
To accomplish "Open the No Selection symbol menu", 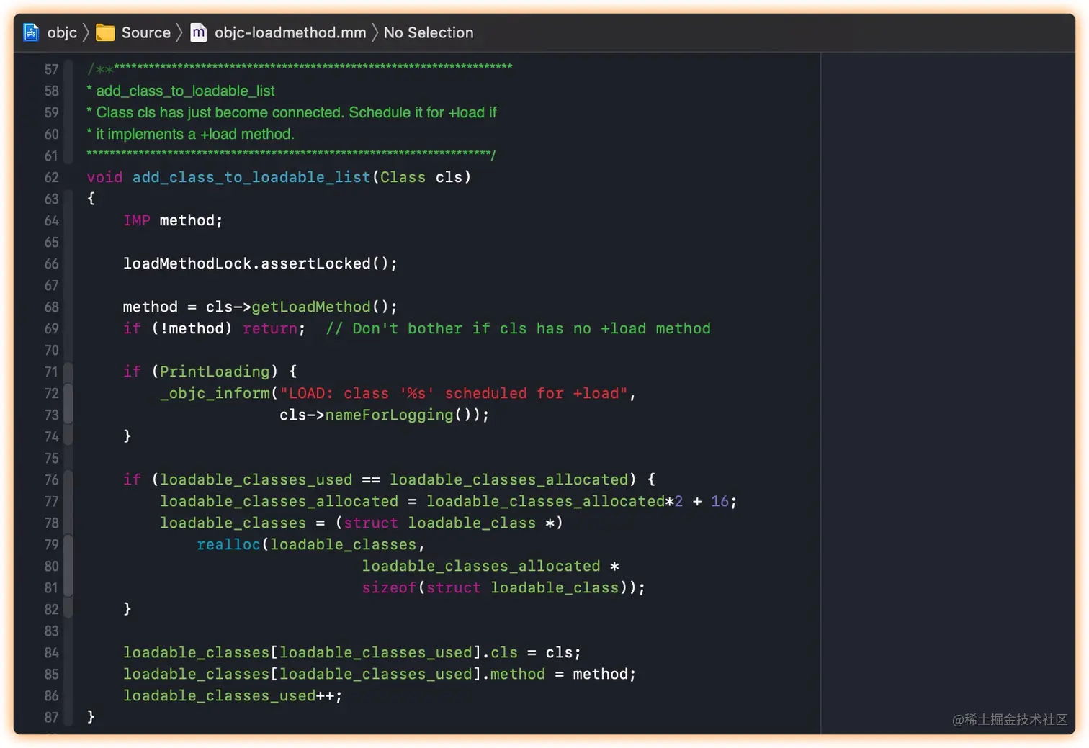I will pos(429,32).
